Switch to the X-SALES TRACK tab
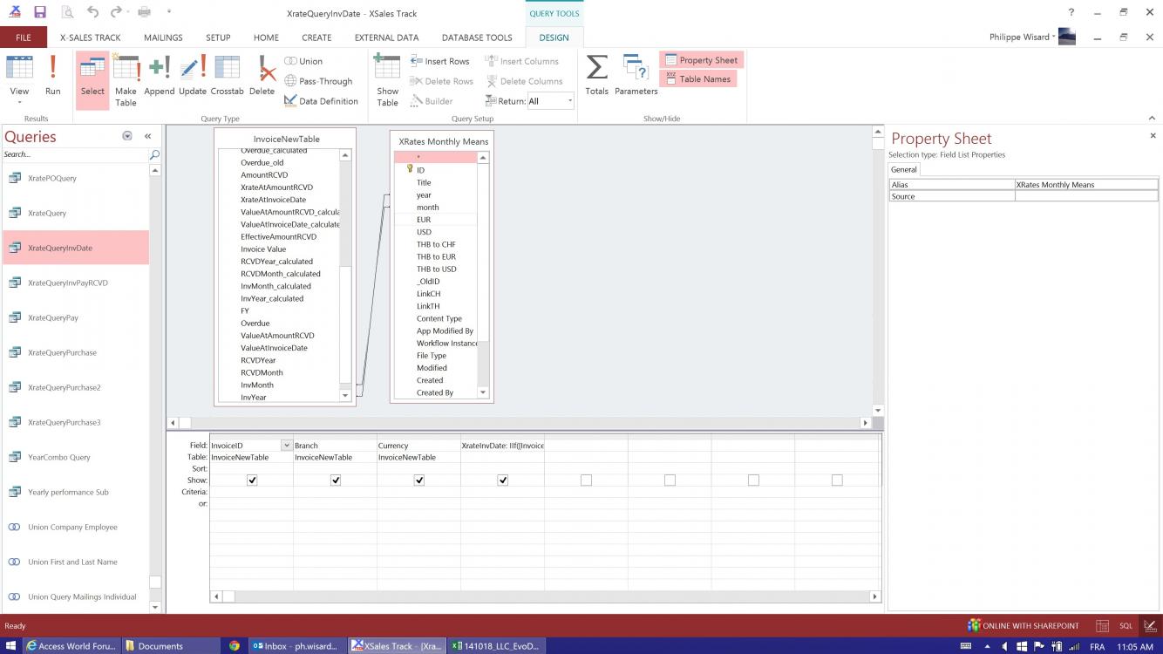Screen dimensions: 1163x654 tap(91, 37)
